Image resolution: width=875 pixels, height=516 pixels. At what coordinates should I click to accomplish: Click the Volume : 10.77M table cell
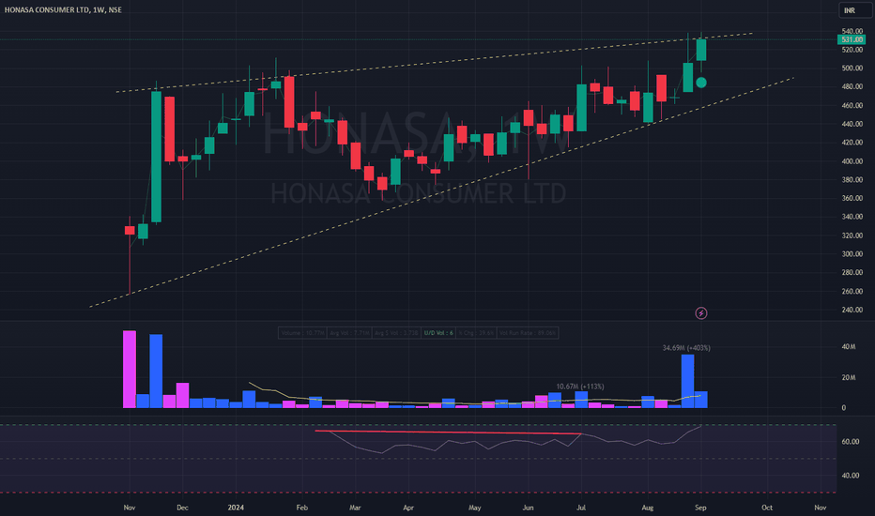click(x=302, y=333)
